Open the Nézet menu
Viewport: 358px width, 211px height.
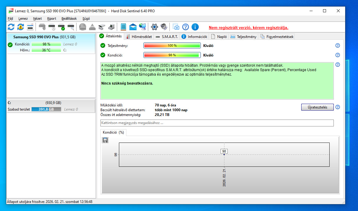pyautogui.click(x=37, y=19)
